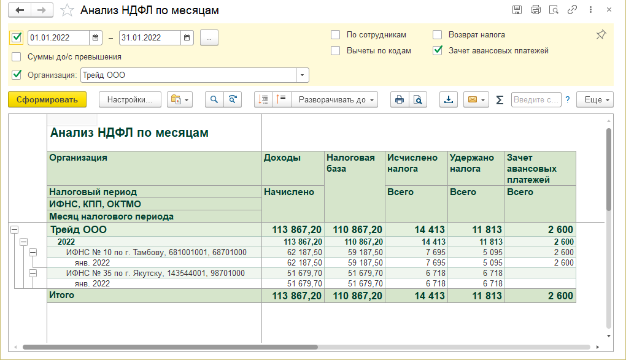Open the find (magnifier) tool in the toolbar
The image size is (626, 360).
click(215, 99)
